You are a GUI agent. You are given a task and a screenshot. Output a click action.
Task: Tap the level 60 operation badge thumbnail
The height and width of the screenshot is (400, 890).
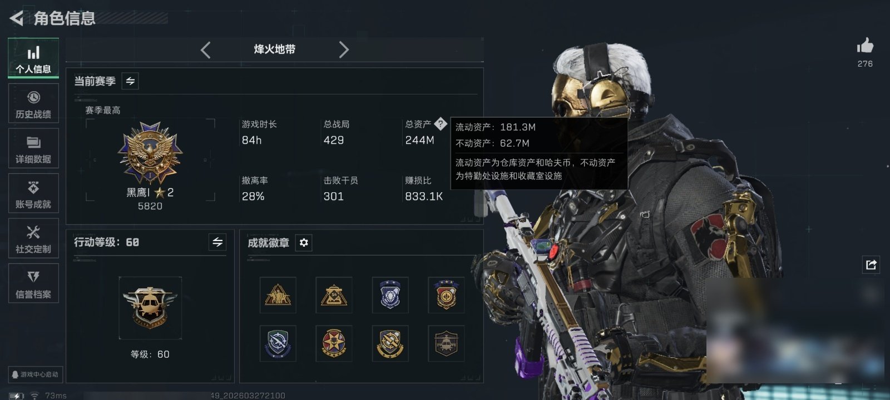pos(150,308)
